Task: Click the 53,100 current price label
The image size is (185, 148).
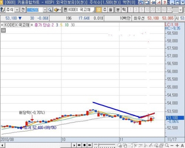Action: click(x=175, y=118)
